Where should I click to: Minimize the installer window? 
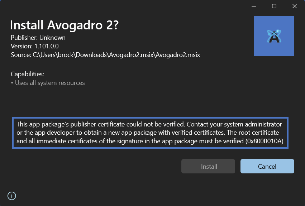pos(254,6)
